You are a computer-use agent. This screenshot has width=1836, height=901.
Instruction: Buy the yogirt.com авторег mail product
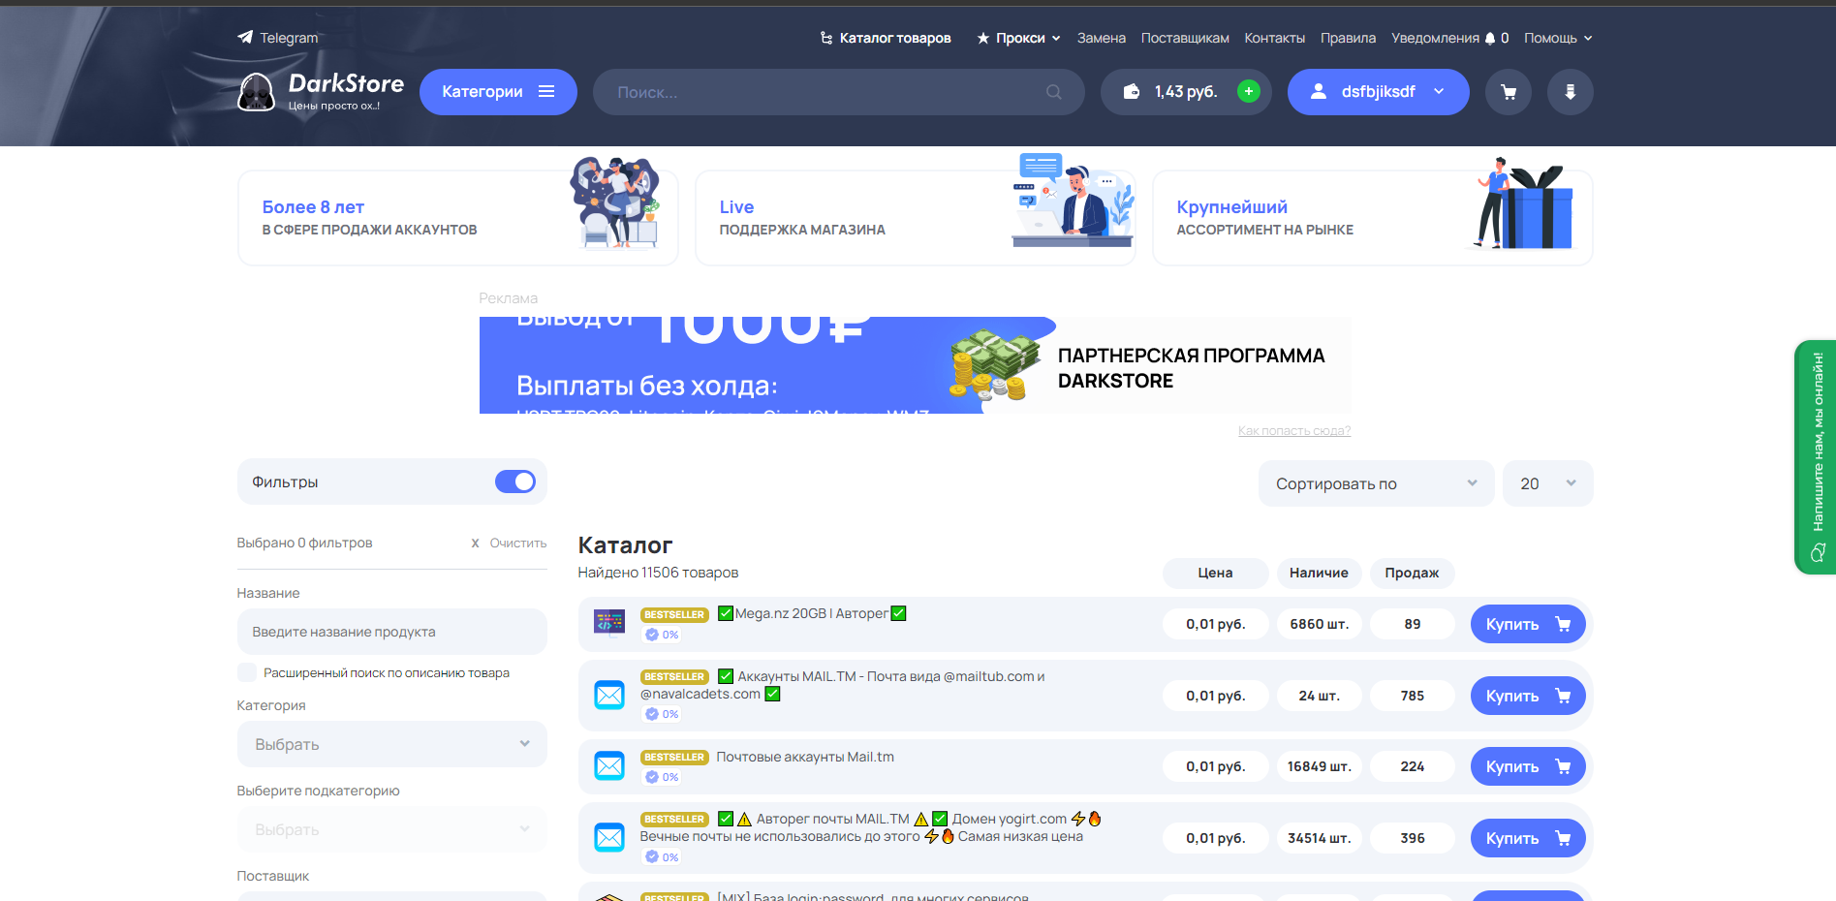pos(1528,838)
